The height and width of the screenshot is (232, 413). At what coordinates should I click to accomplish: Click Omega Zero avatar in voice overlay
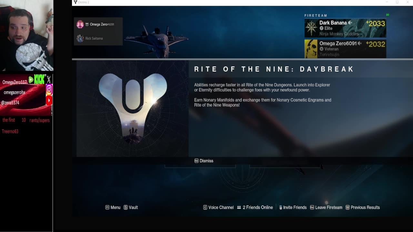(80, 24)
